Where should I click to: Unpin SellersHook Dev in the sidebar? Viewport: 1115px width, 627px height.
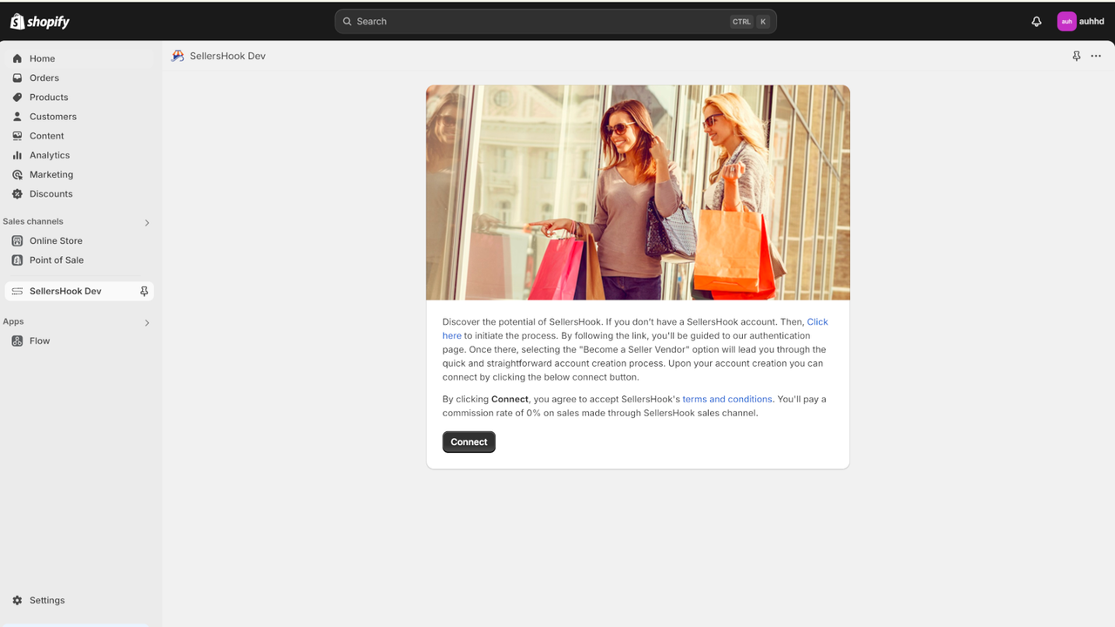coord(145,291)
